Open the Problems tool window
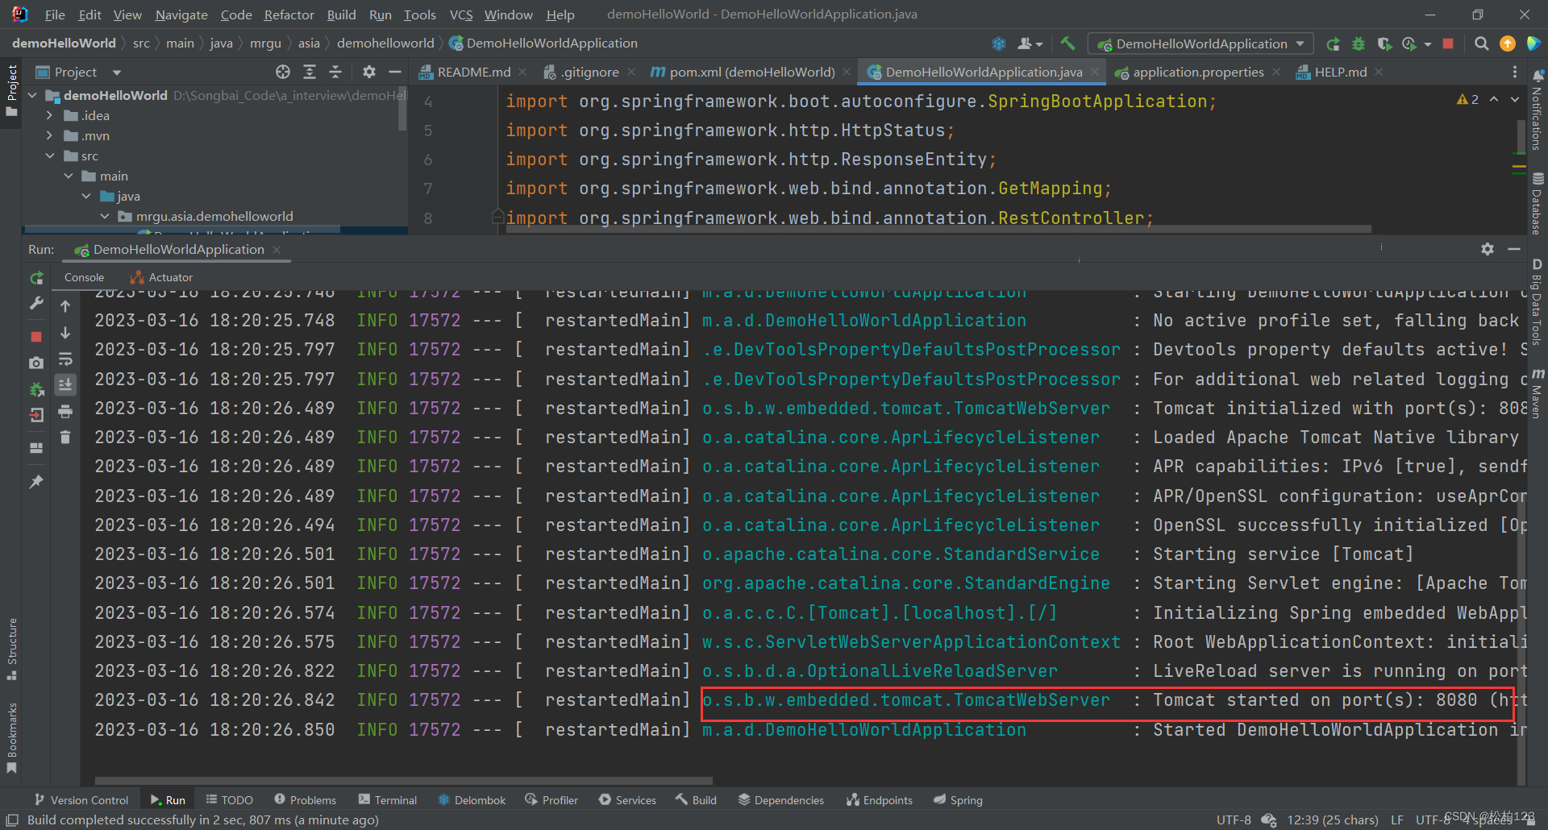Screen dimensions: 1548x830 [x=306, y=799]
